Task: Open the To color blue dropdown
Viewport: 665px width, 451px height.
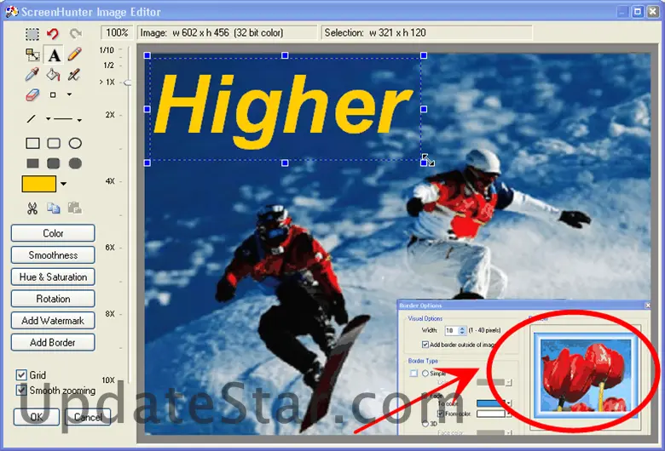Action: [508, 403]
